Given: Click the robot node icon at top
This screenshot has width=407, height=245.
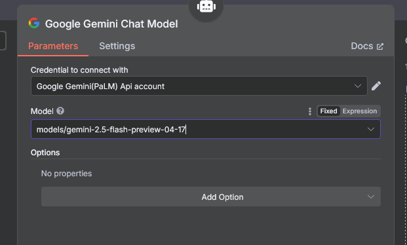Looking at the screenshot, I should pyautogui.click(x=206, y=7).
